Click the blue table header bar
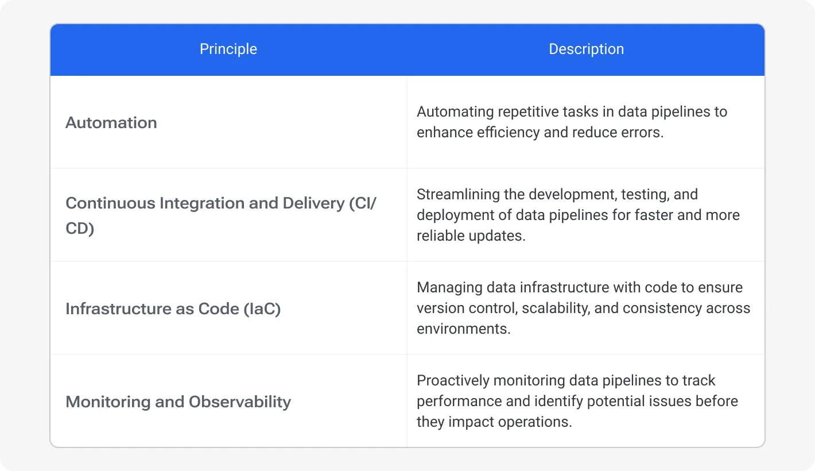 coord(407,49)
